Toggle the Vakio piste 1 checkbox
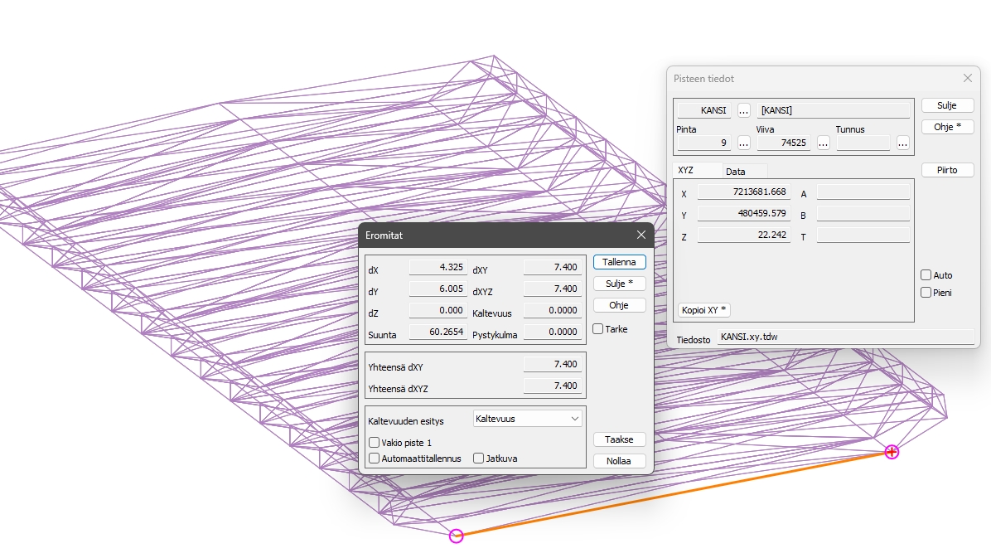This screenshot has height=558, width=991. pyautogui.click(x=375, y=443)
